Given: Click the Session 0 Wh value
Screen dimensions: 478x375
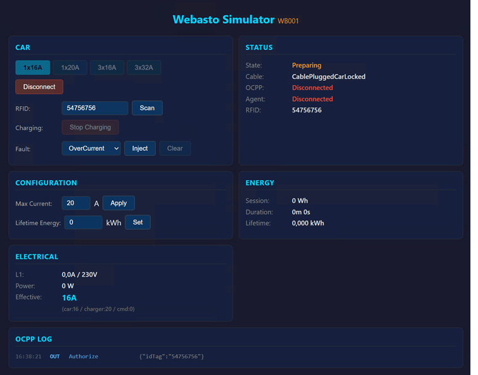Looking at the screenshot, I should click(x=300, y=201).
